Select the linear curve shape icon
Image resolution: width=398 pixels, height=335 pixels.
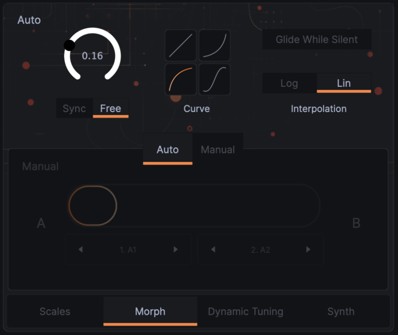pos(180,45)
